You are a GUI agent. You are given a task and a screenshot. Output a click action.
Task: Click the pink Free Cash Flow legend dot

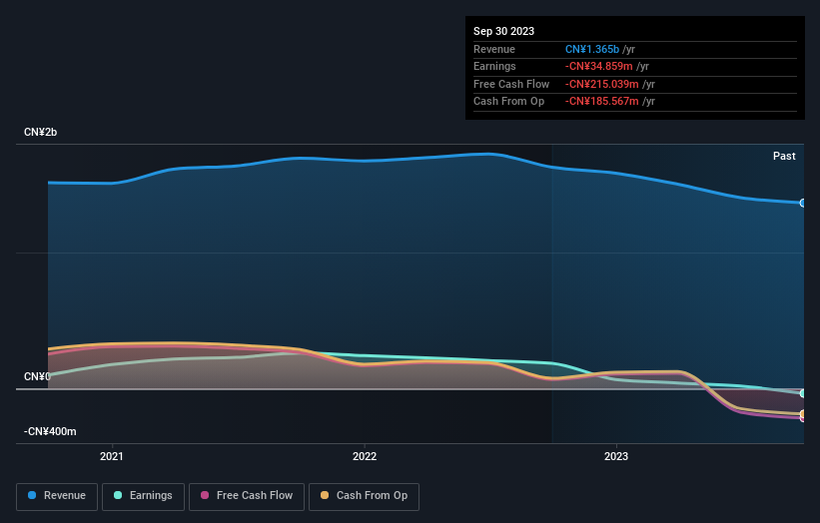point(205,495)
